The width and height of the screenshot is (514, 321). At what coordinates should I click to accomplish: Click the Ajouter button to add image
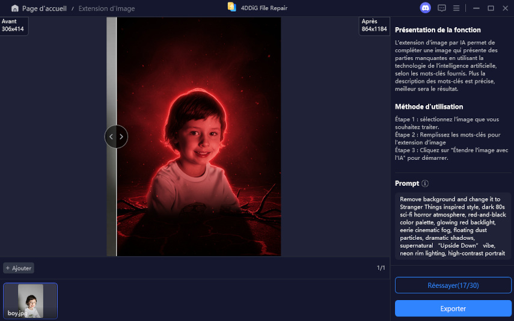pyautogui.click(x=19, y=268)
